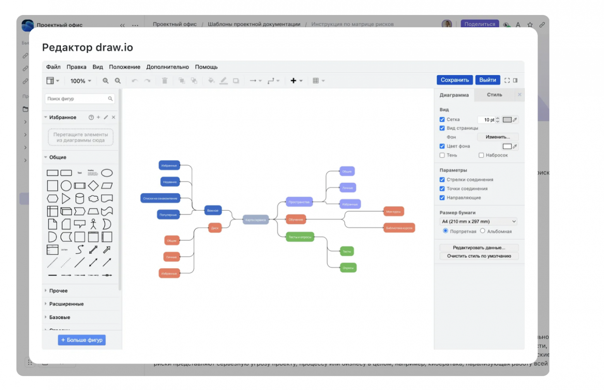Add a shape to favorites with the plus icon

(98, 117)
